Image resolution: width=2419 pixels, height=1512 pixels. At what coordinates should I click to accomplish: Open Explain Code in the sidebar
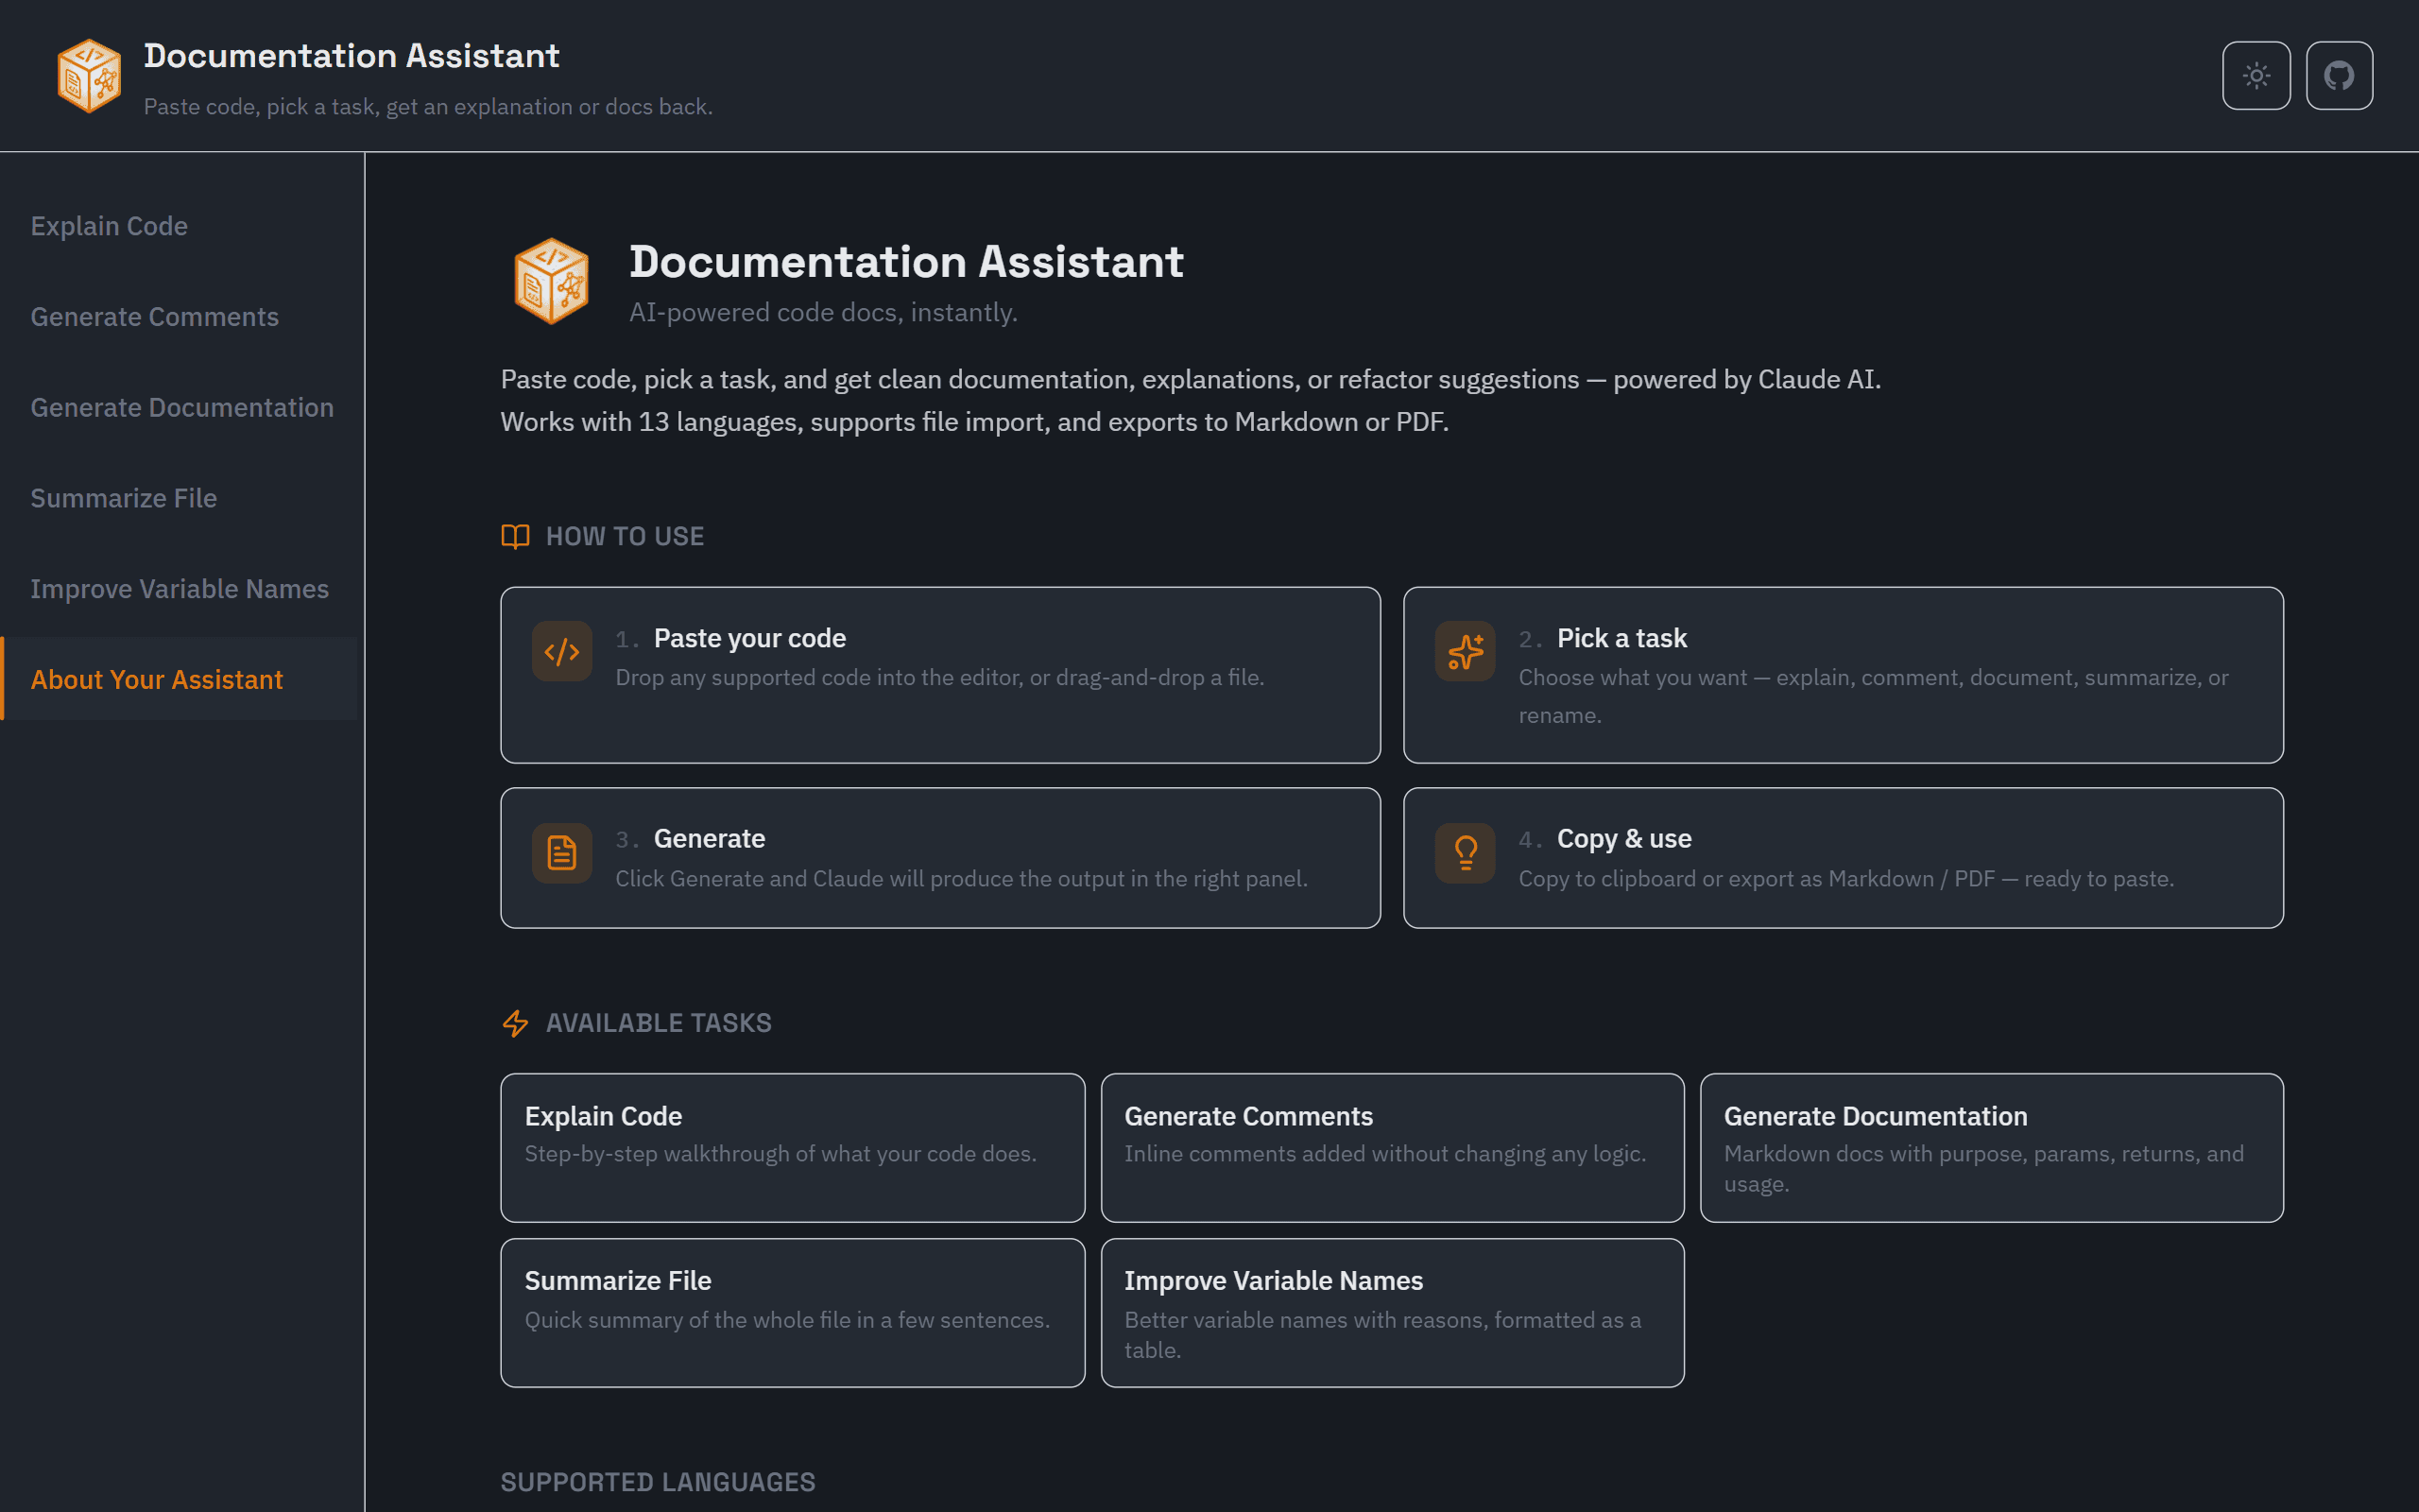109,226
